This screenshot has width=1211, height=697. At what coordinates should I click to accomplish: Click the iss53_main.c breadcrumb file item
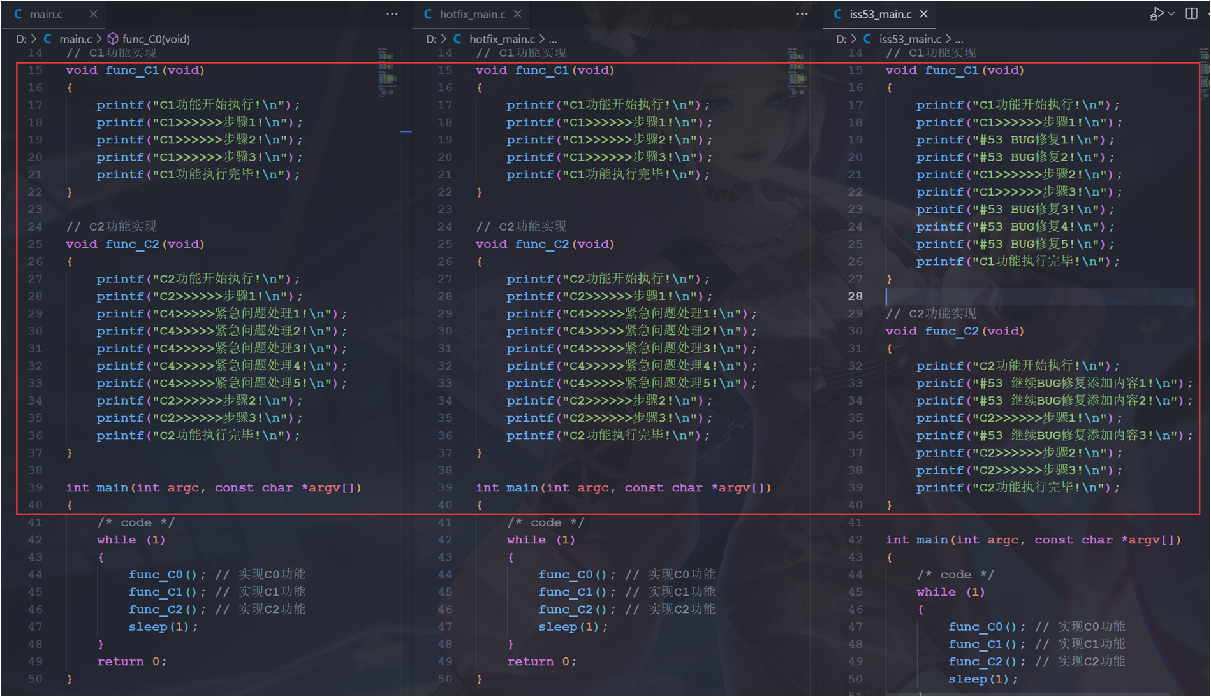coord(910,39)
